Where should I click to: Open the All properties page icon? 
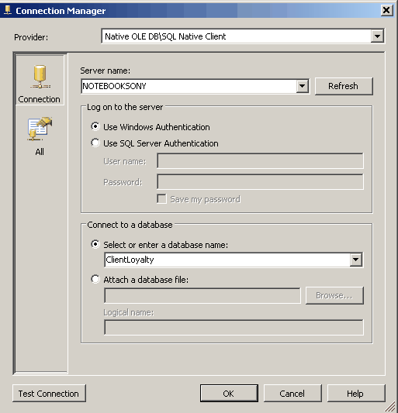(x=40, y=129)
